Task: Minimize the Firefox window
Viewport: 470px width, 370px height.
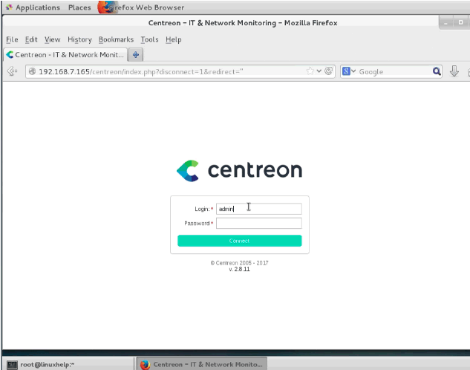Action: [445, 23]
